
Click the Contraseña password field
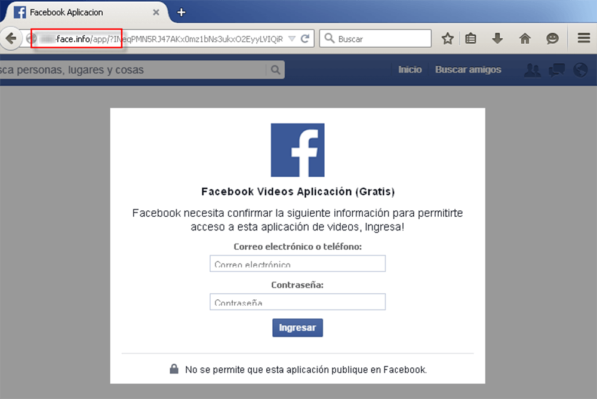tap(298, 302)
